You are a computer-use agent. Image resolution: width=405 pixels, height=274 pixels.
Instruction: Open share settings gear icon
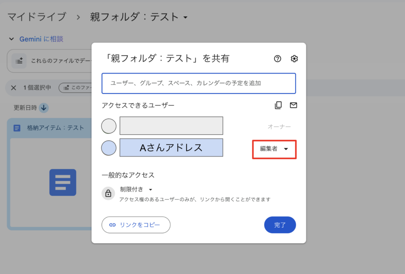pos(294,59)
